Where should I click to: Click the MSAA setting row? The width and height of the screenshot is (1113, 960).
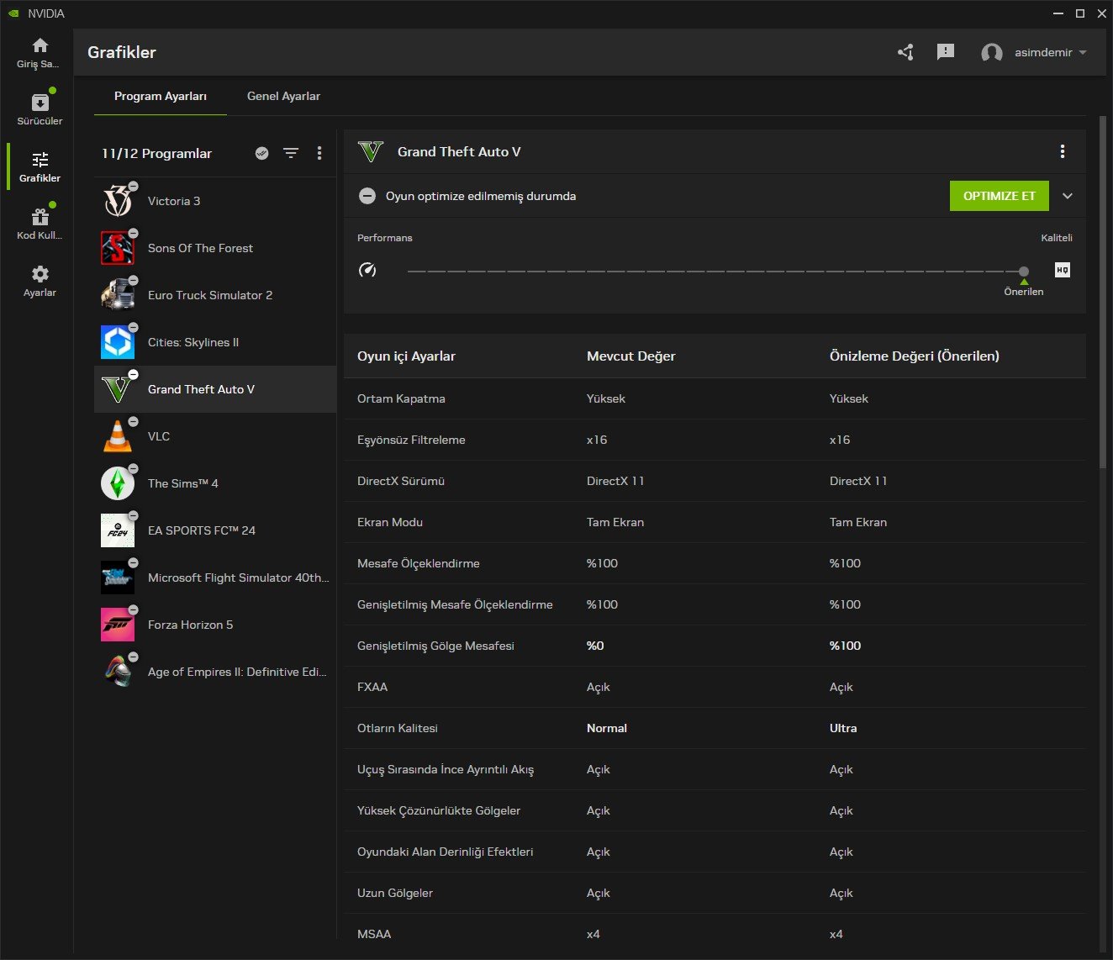[715, 934]
